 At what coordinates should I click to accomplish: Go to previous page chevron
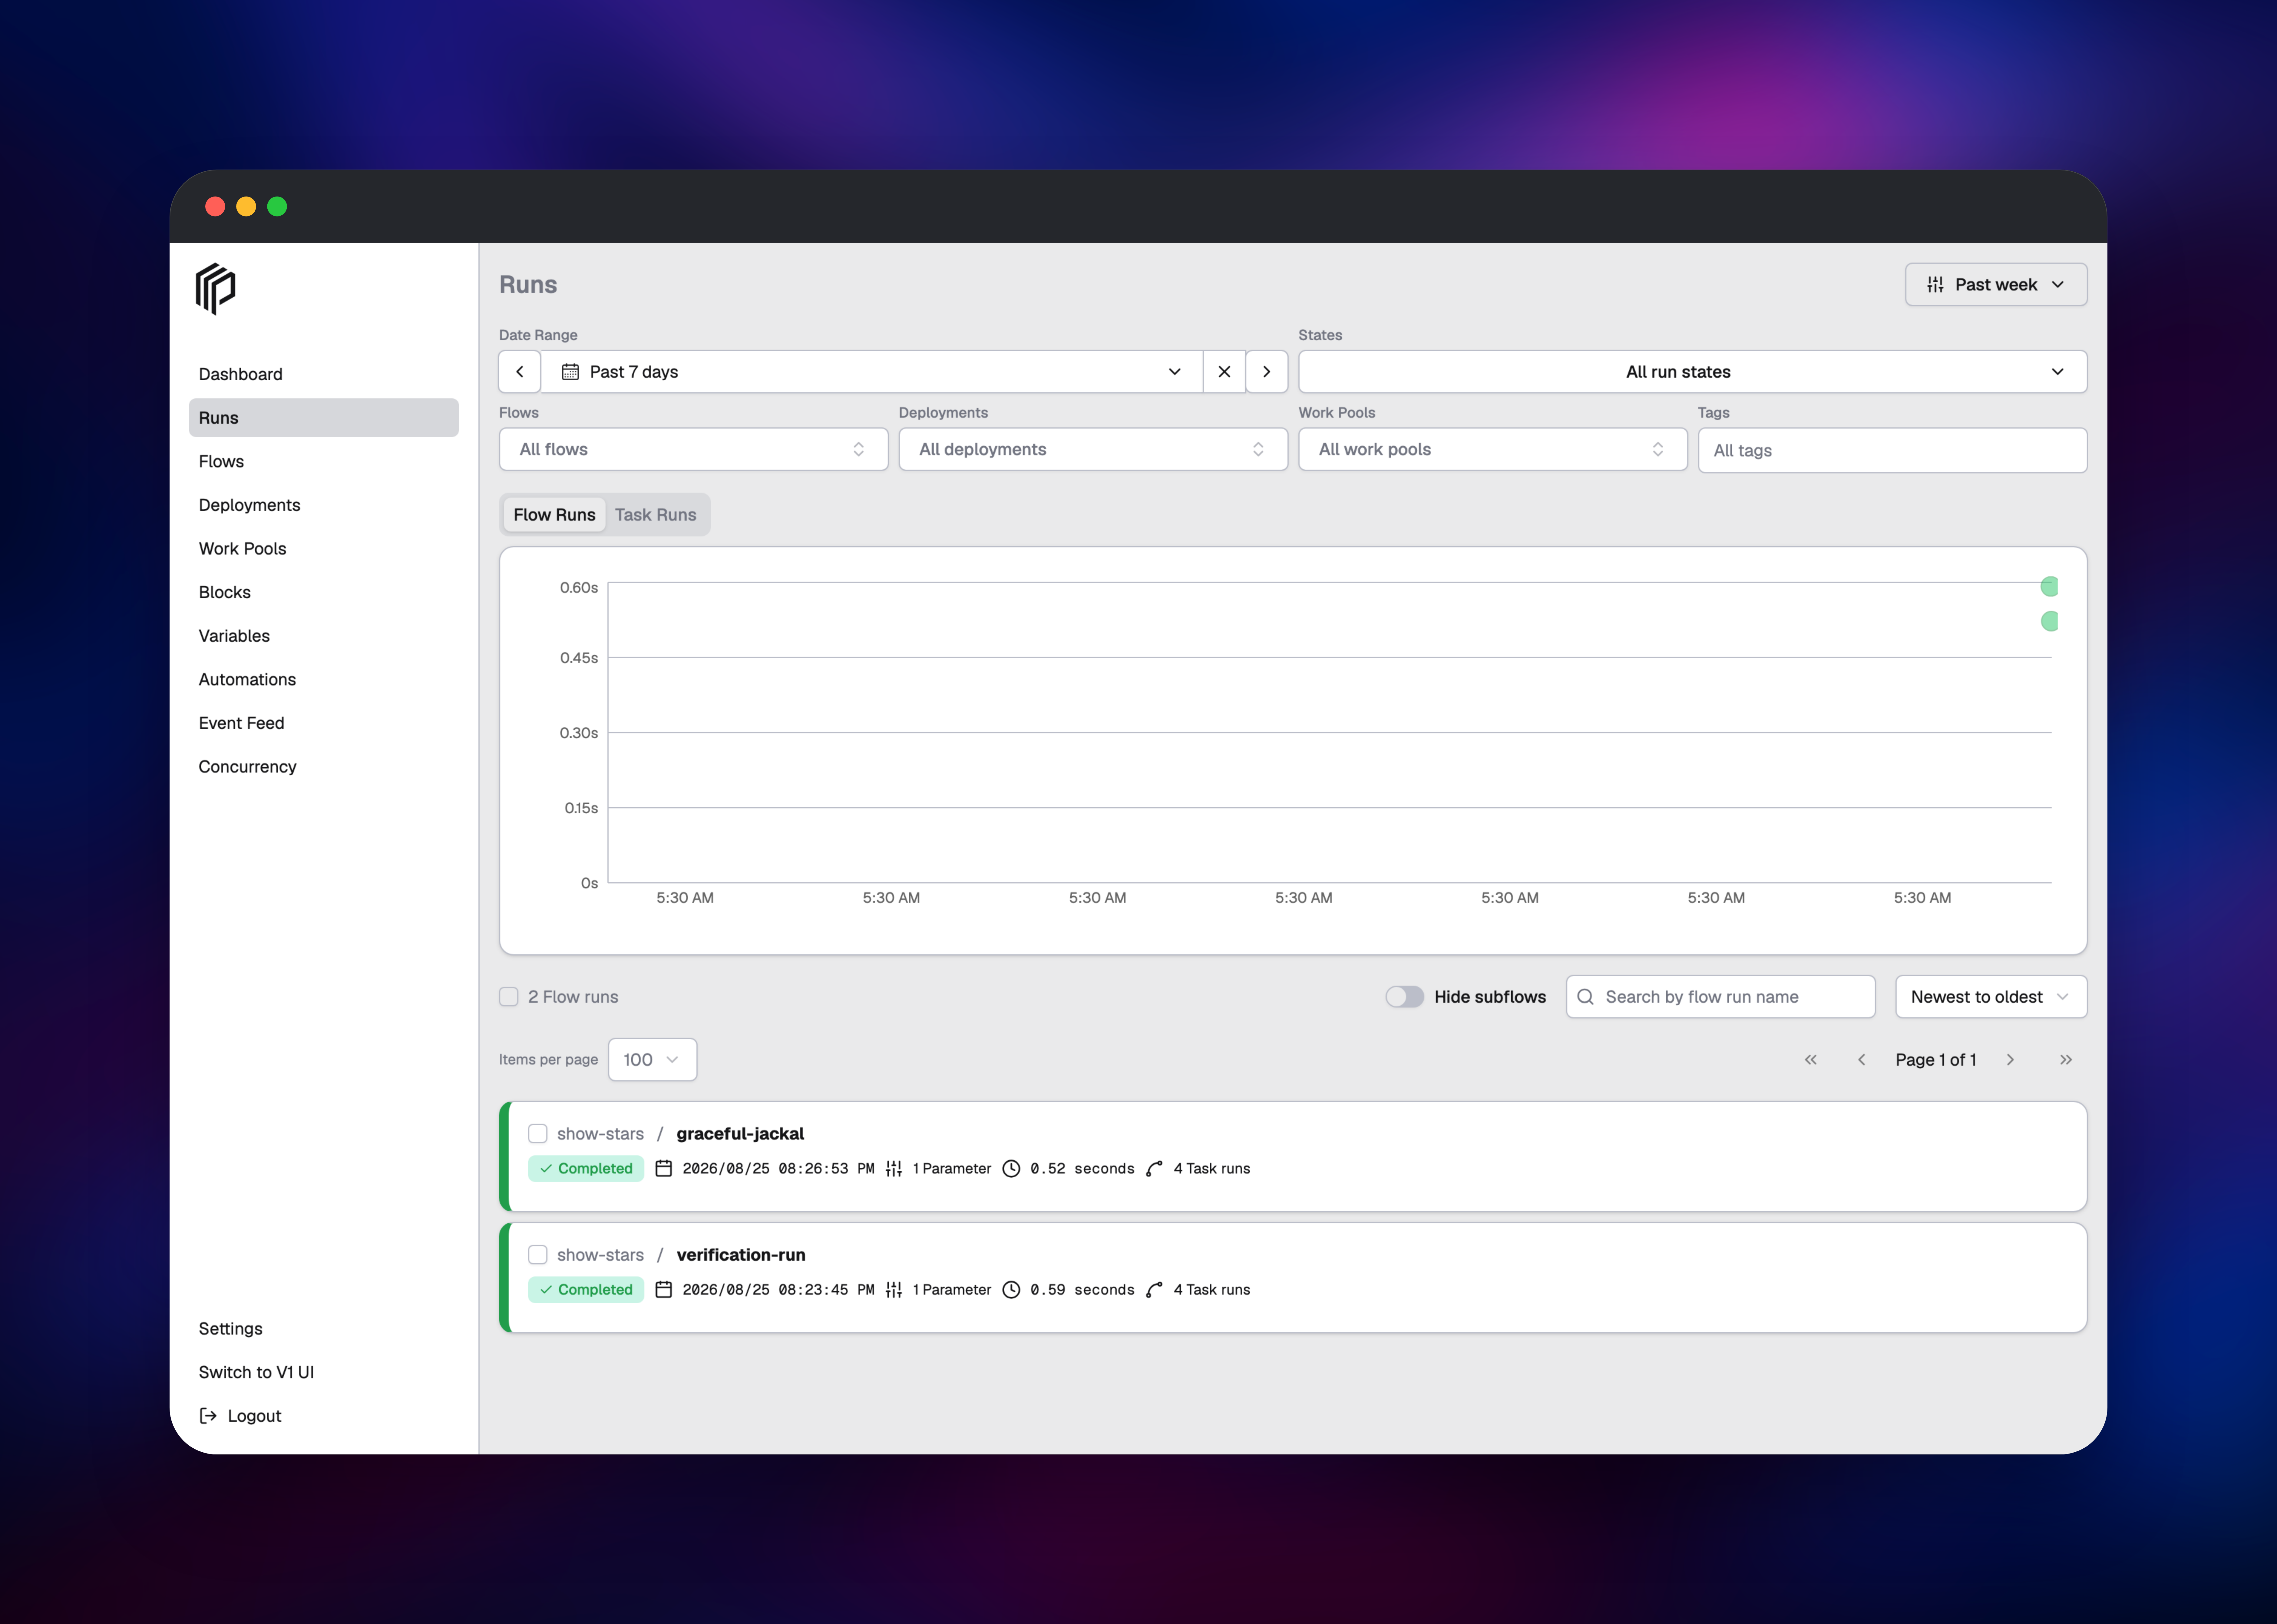point(1861,1060)
